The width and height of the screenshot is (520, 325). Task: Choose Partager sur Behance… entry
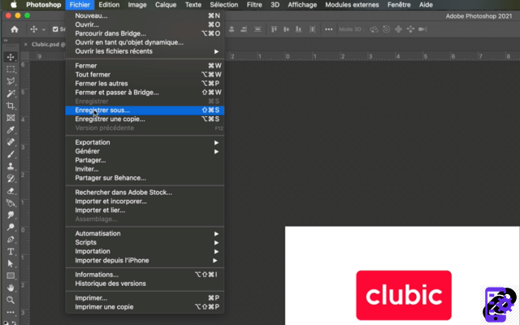[x=145, y=178]
